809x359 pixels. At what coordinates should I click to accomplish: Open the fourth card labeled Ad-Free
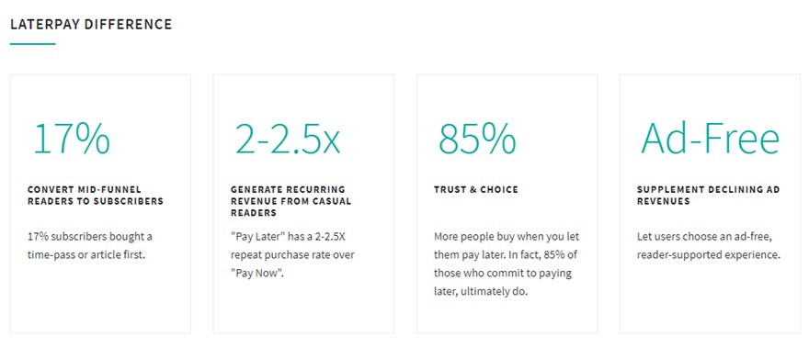point(710,204)
